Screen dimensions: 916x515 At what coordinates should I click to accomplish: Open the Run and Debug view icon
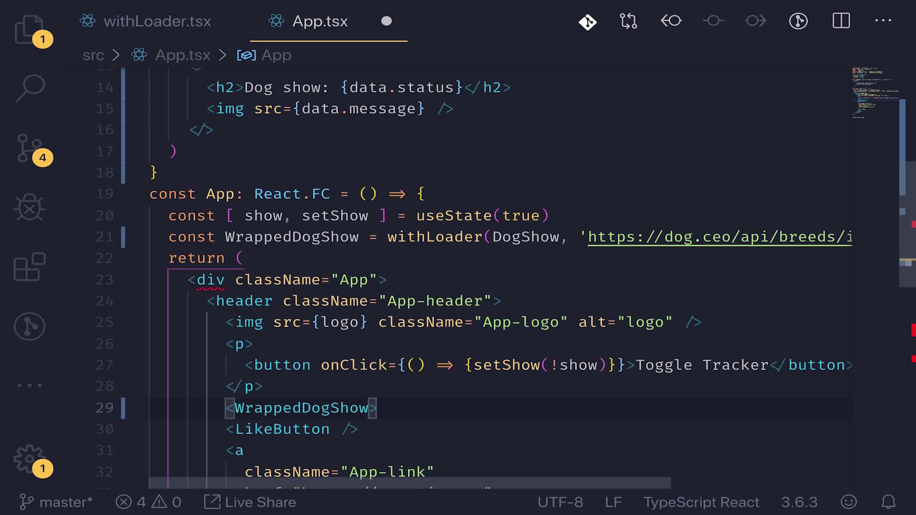click(x=30, y=207)
